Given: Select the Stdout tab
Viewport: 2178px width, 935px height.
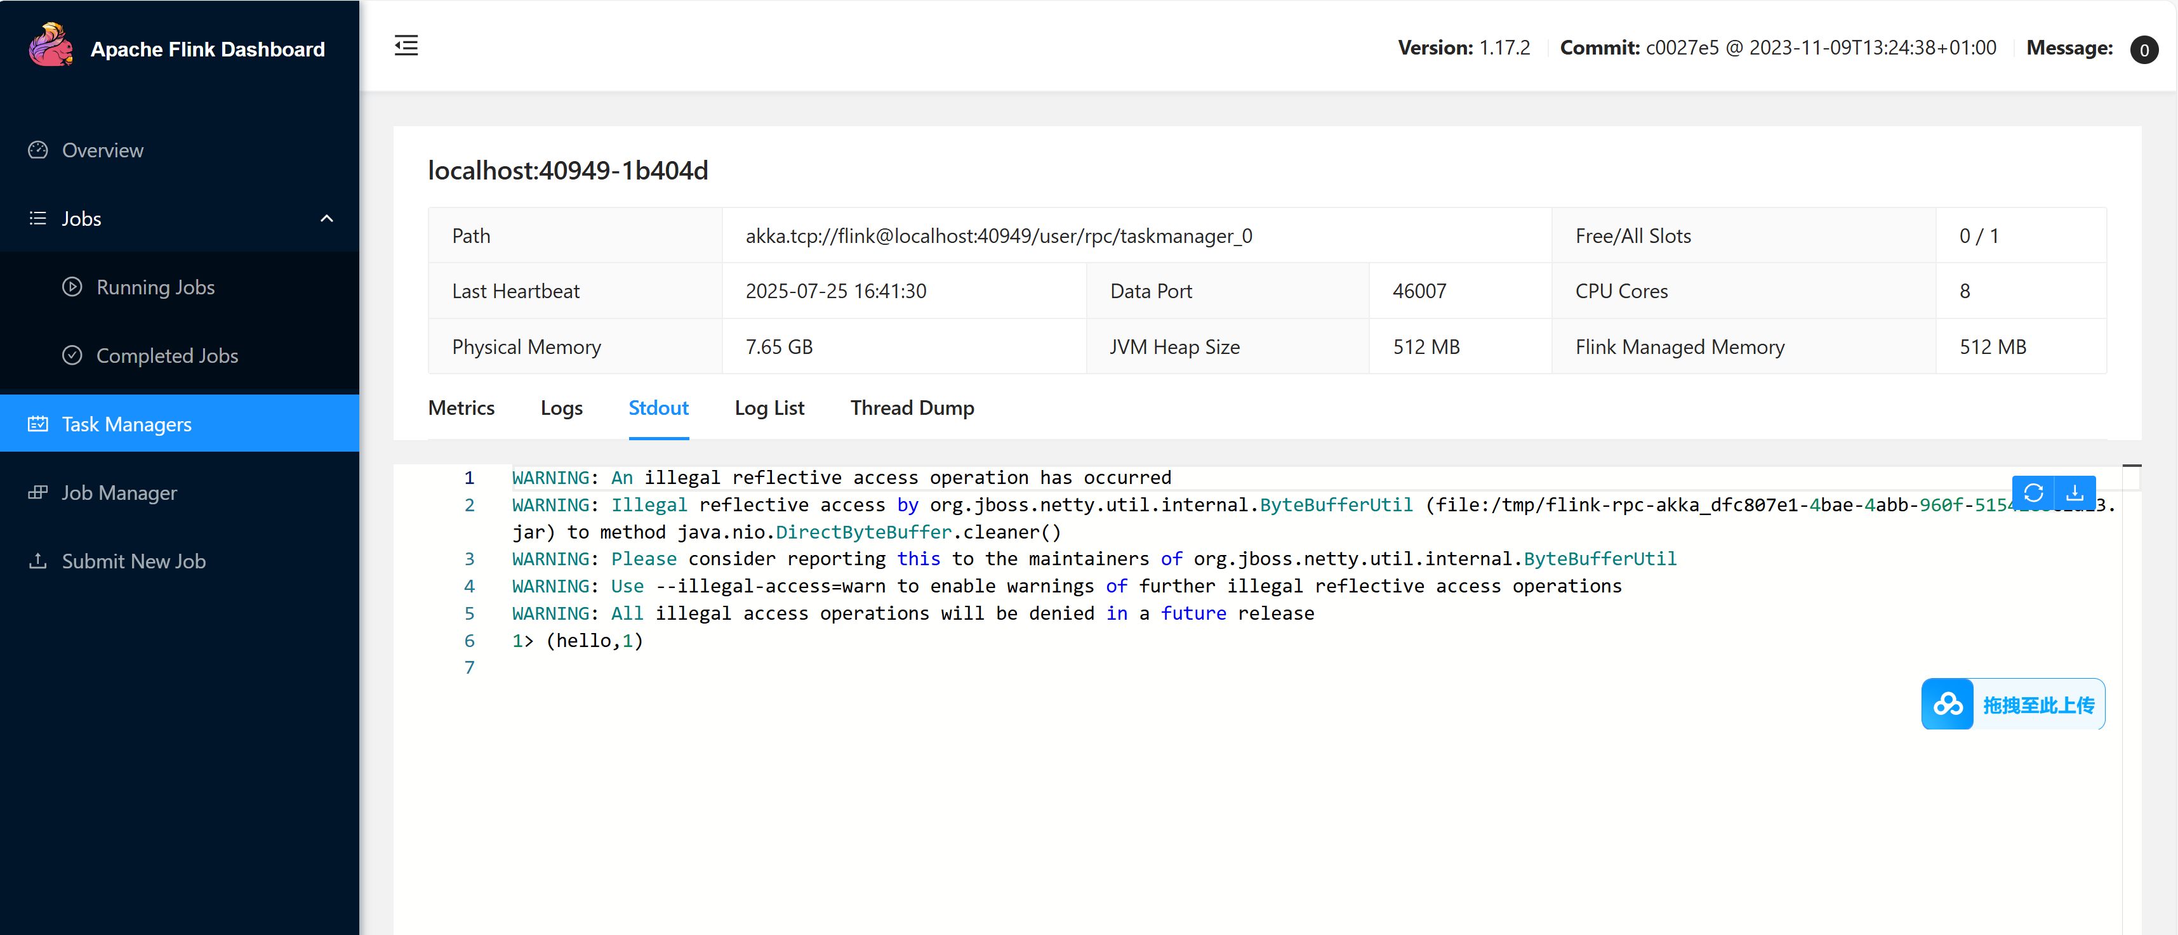Looking at the screenshot, I should pos(658,407).
